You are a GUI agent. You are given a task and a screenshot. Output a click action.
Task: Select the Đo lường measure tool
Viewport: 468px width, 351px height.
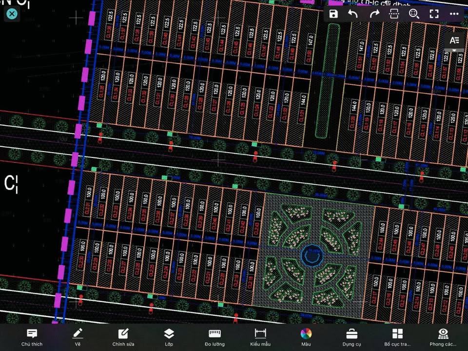214,337
